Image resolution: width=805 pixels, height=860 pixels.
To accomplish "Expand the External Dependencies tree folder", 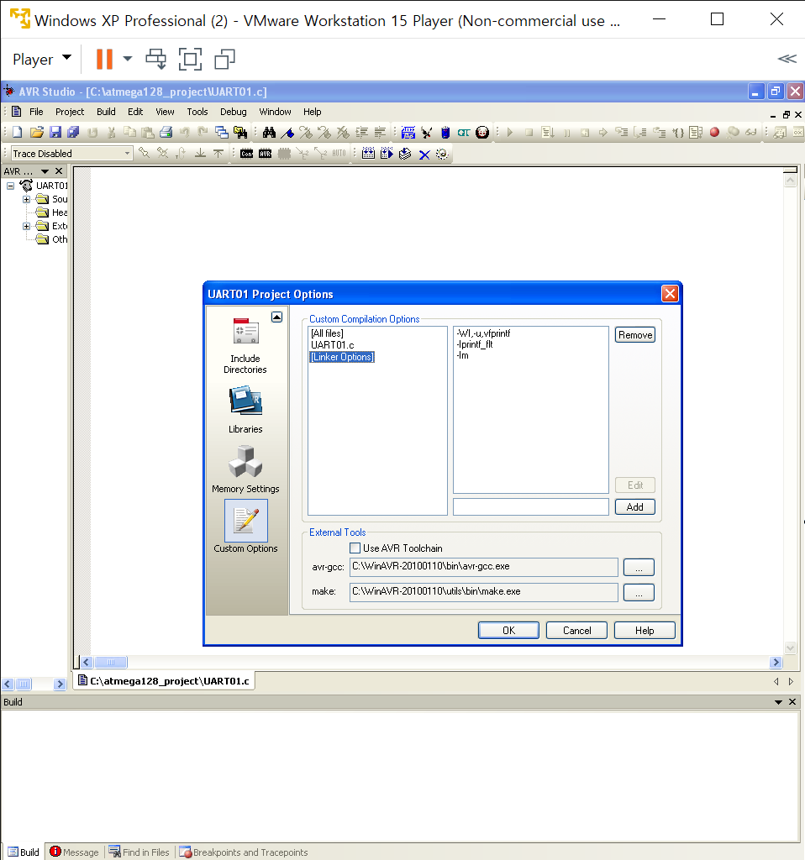I will pos(26,226).
